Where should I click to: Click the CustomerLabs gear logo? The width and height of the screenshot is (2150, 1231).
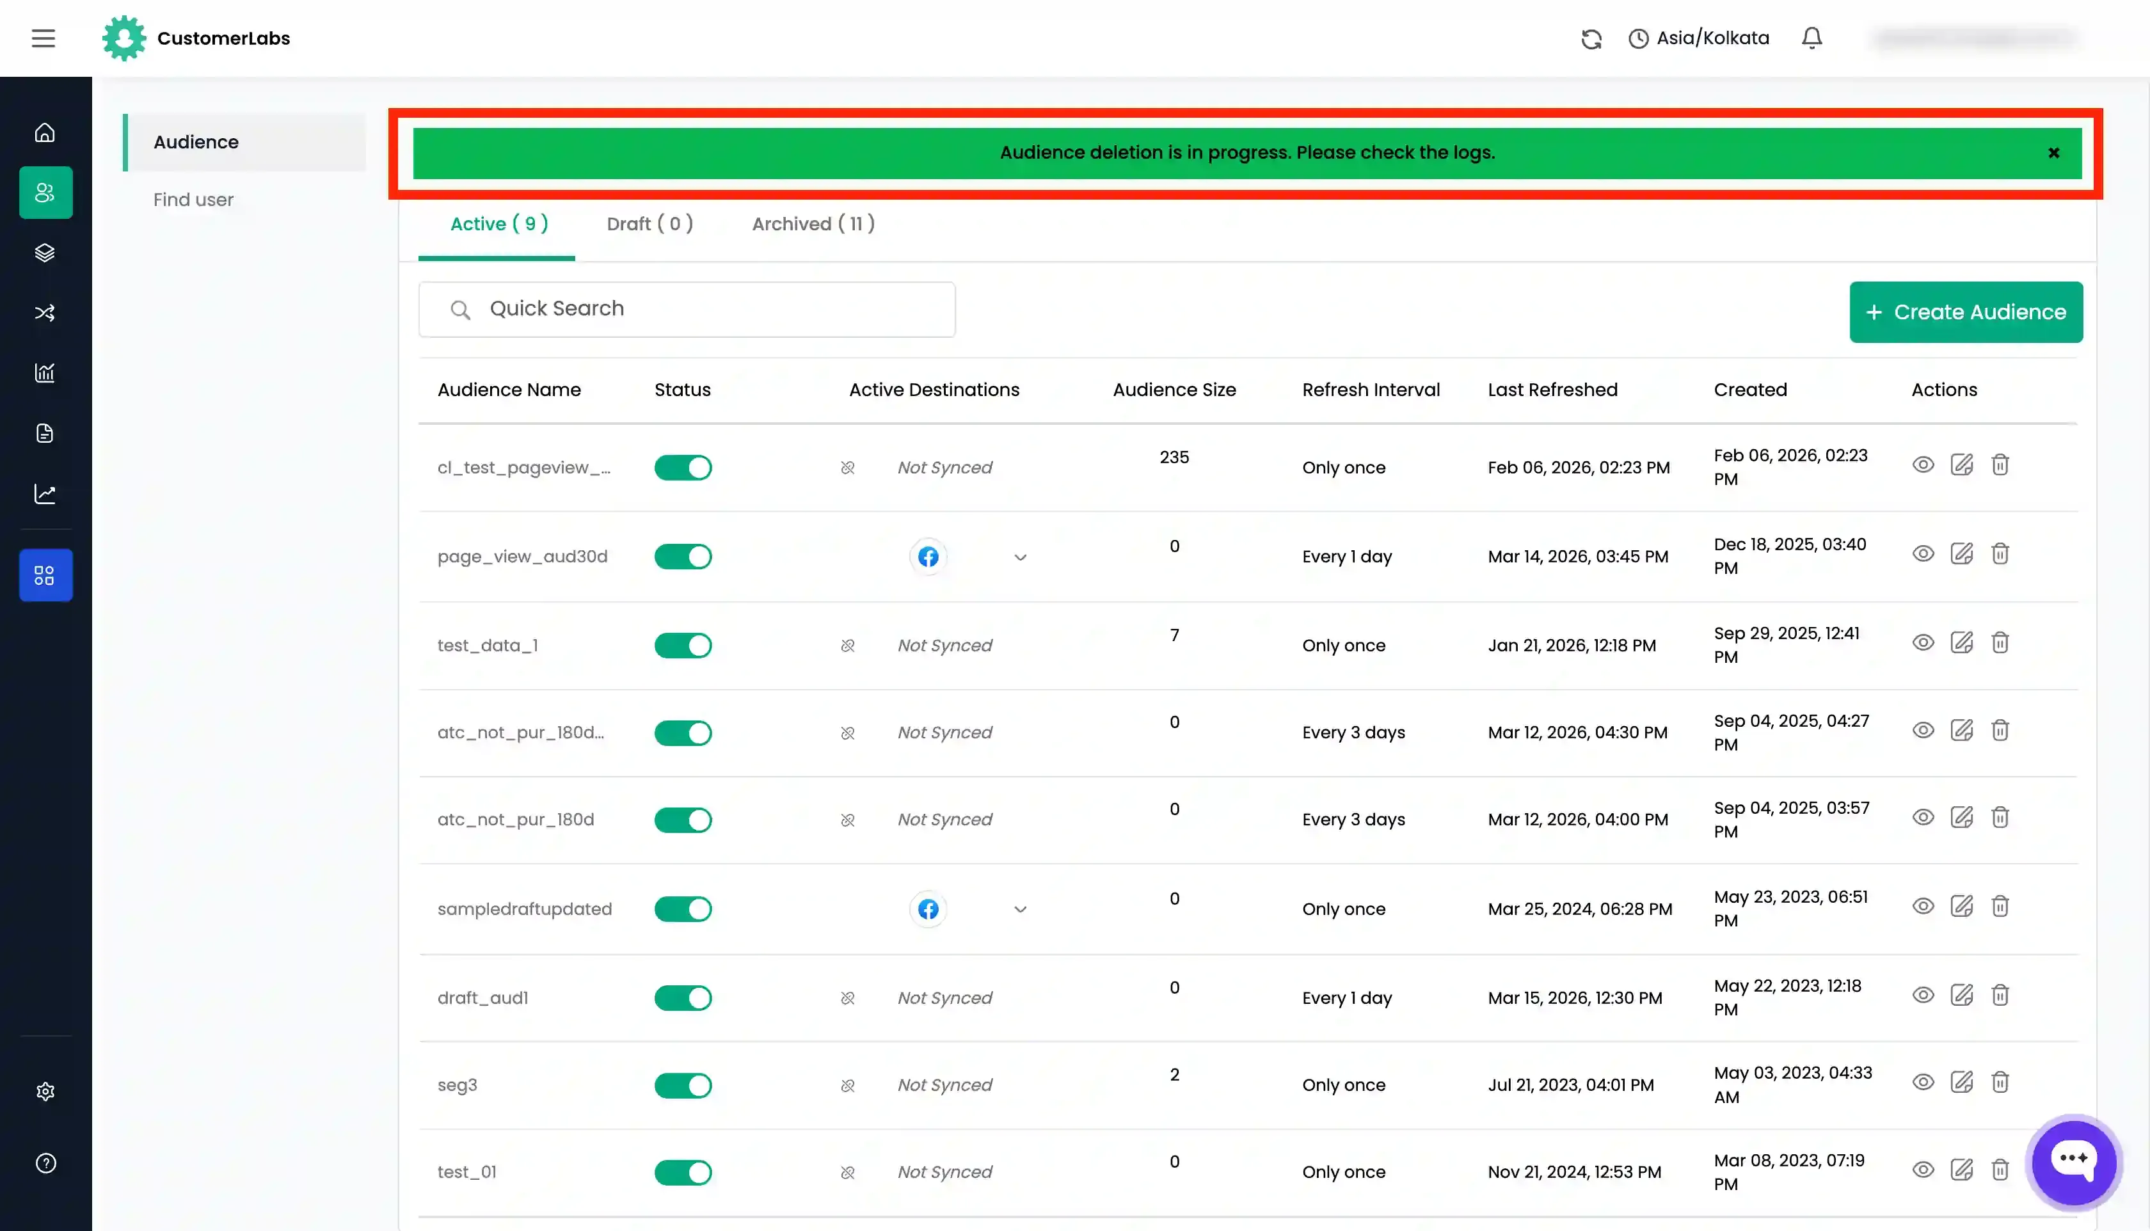click(124, 38)
